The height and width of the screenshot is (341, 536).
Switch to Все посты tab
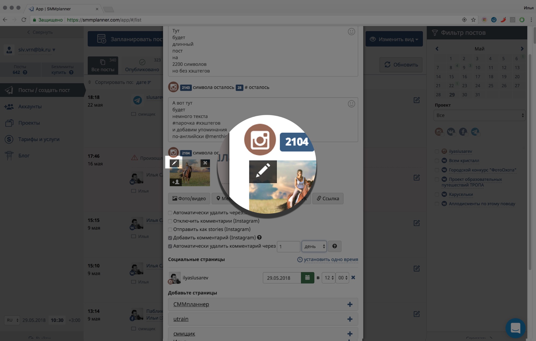click(x=103, y=66)
